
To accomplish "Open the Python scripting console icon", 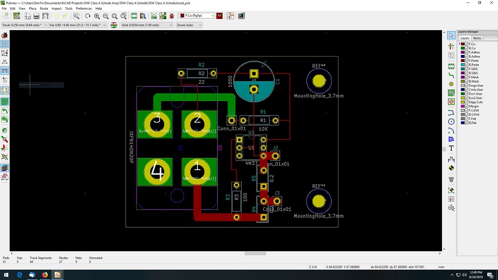I will click(x=241, y=16).
